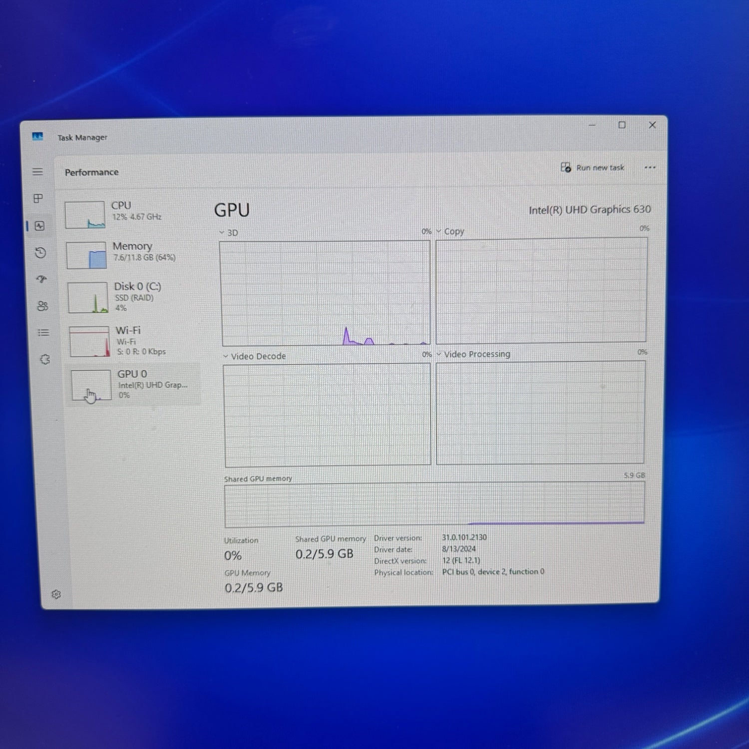Click the Run new task button
Screen dimensions: 749x749
pyautogui.click(x=593, y=168)
